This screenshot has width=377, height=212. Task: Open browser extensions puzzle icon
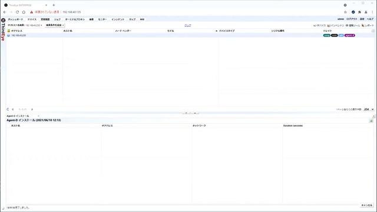pos(359,12)
